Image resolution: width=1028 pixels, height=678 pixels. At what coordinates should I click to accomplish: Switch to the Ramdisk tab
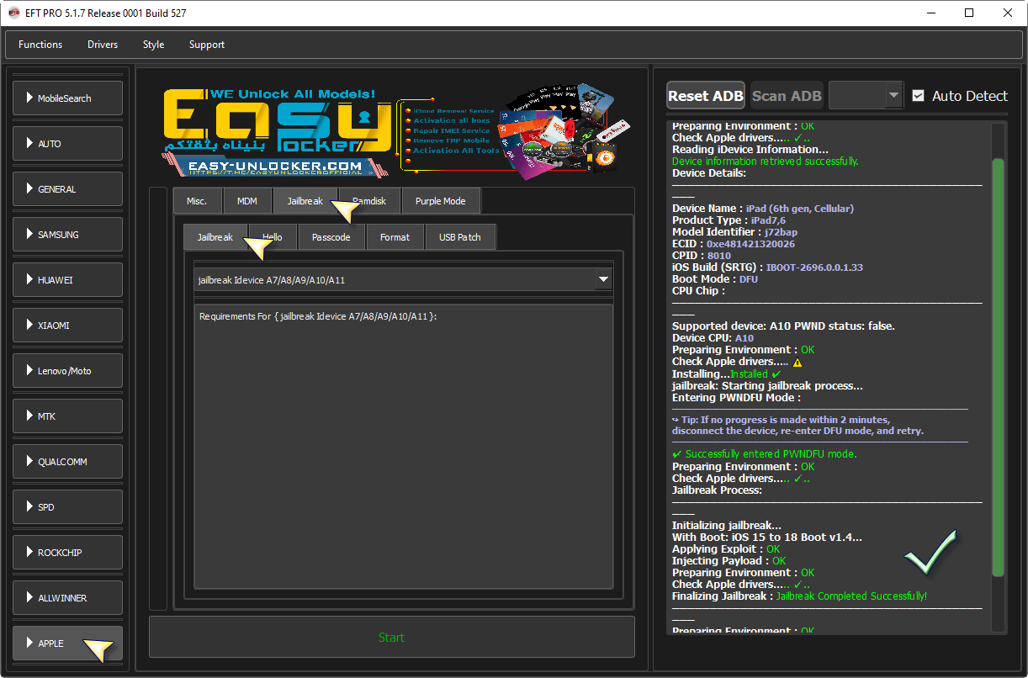[x=369, y=202]
